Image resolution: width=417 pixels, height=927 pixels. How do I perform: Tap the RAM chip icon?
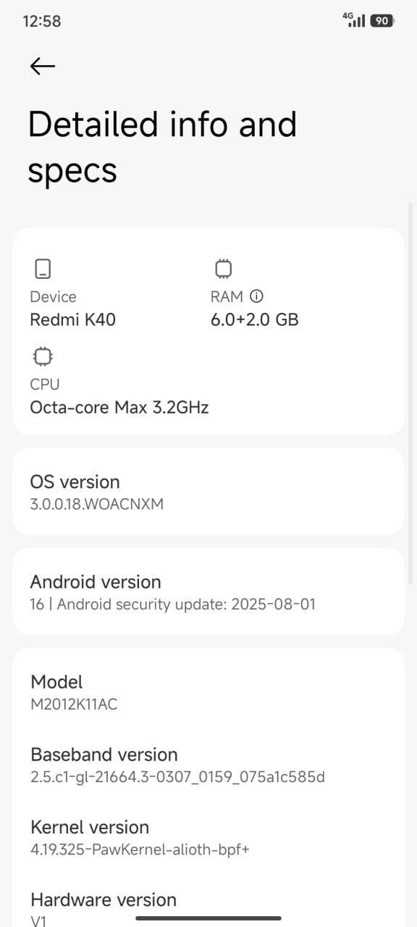[224, 269]
